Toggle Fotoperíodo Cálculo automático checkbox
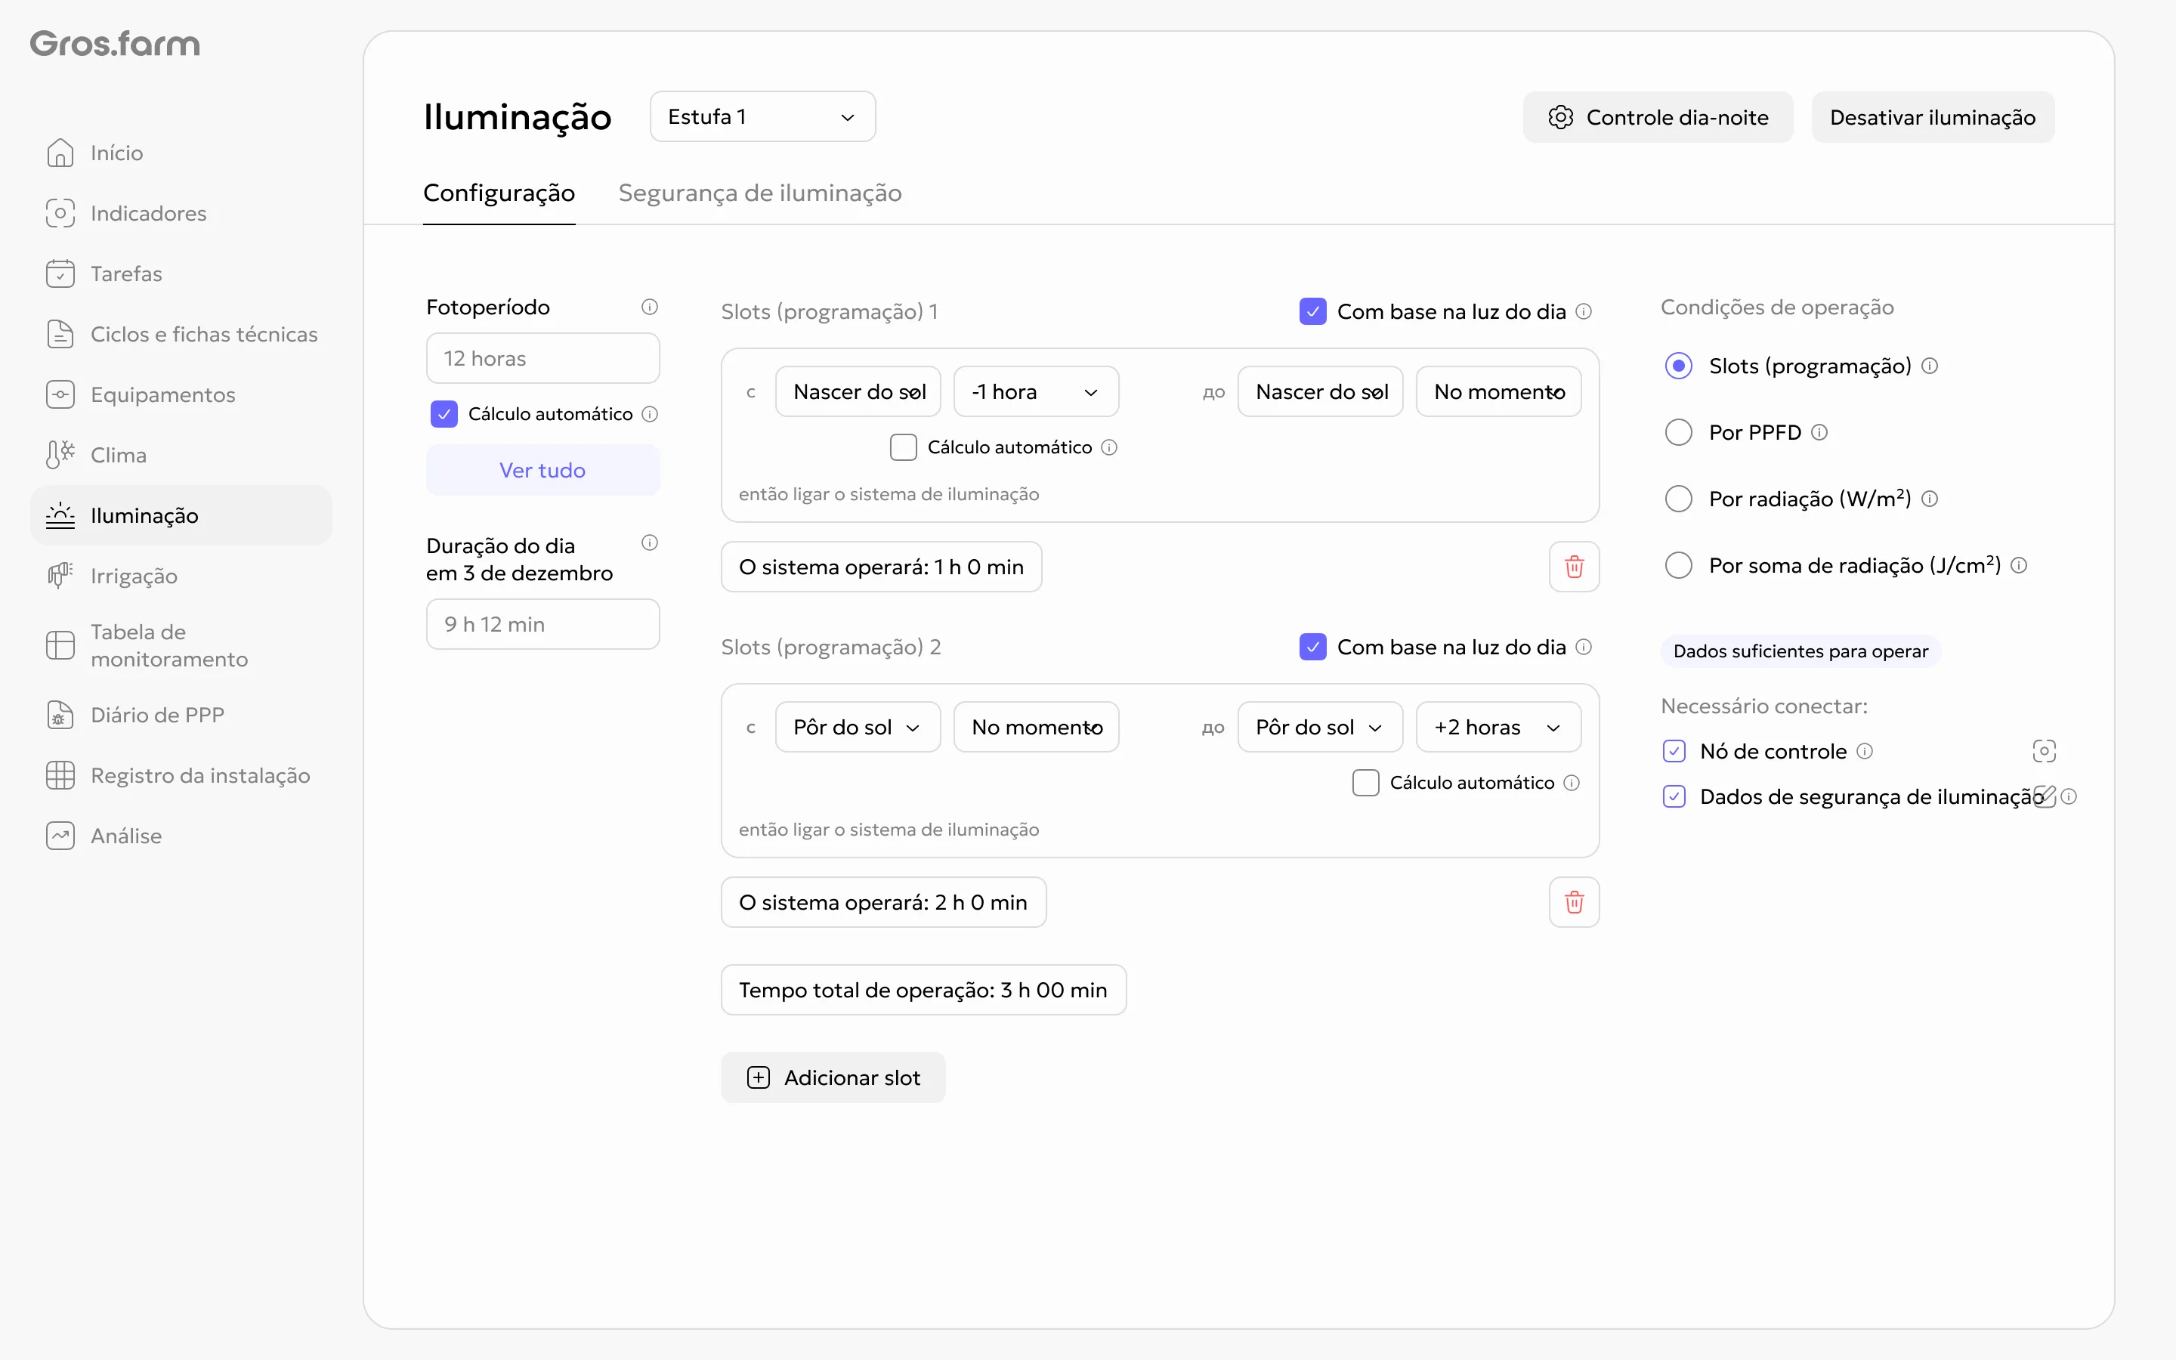 444,414
